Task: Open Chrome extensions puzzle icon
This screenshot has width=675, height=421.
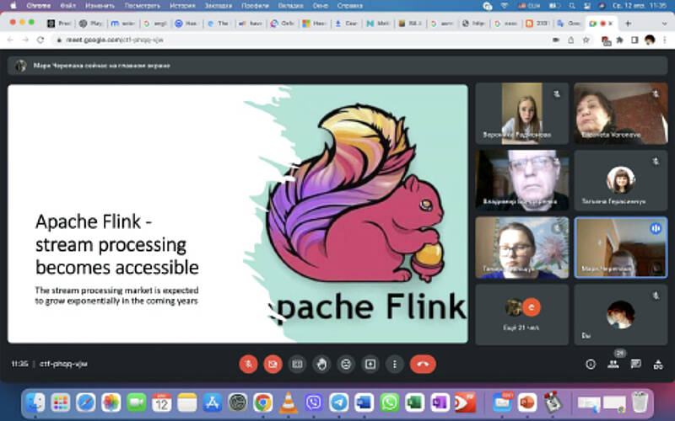Action: click(x=620, y=40)
